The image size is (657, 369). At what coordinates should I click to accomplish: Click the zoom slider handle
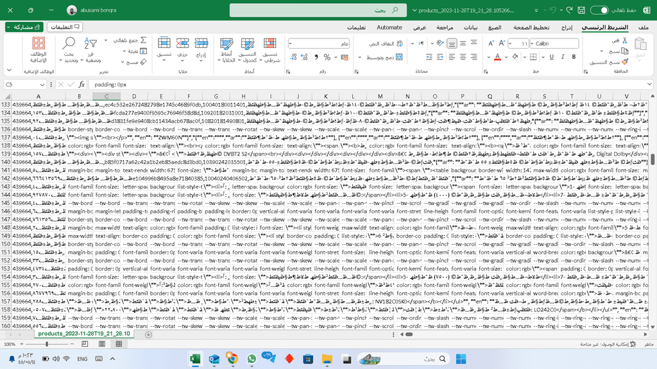click(x=46, y=344)
